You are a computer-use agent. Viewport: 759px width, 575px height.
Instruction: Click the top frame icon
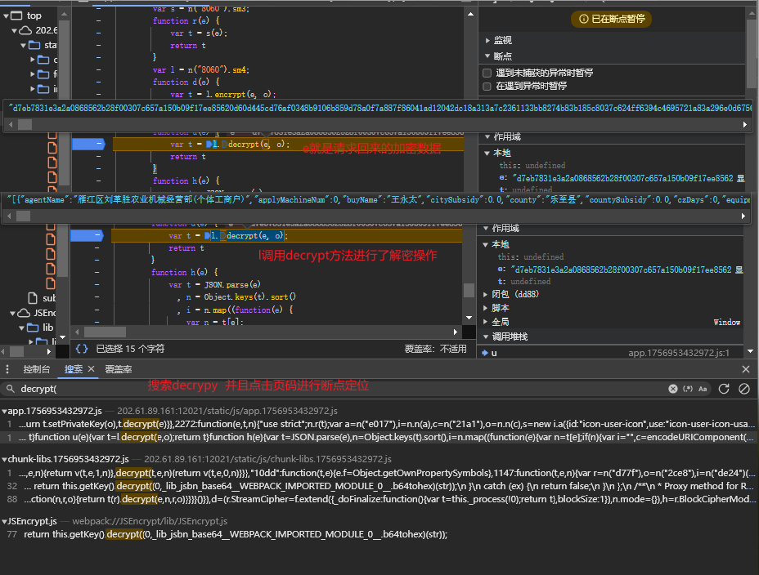[16, 16]
